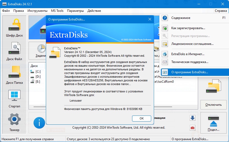Open the Инструменты menu
The height and width of the screenshot is (142, 229).
coord(37,11)
